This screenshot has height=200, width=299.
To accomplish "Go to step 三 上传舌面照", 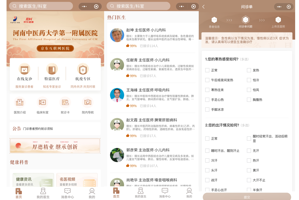I will click(278, 22).
